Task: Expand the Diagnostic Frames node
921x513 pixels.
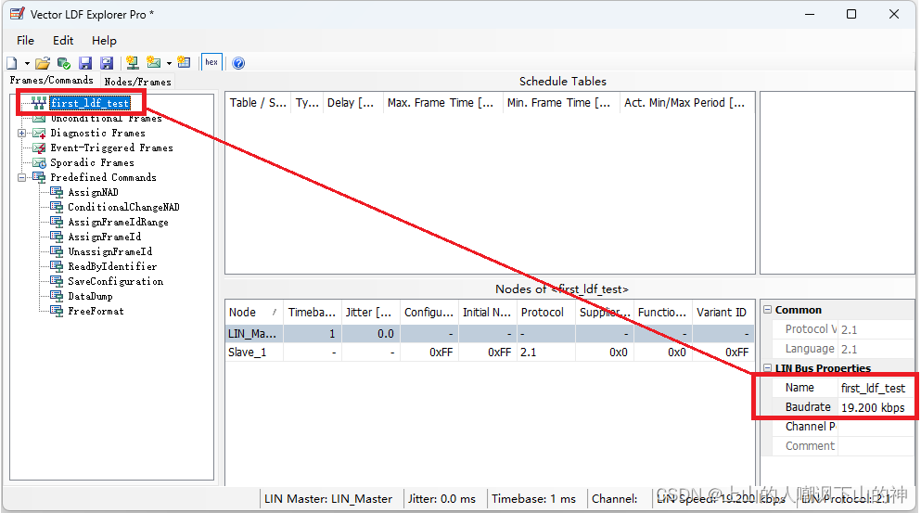Action: tap(21, 133)
